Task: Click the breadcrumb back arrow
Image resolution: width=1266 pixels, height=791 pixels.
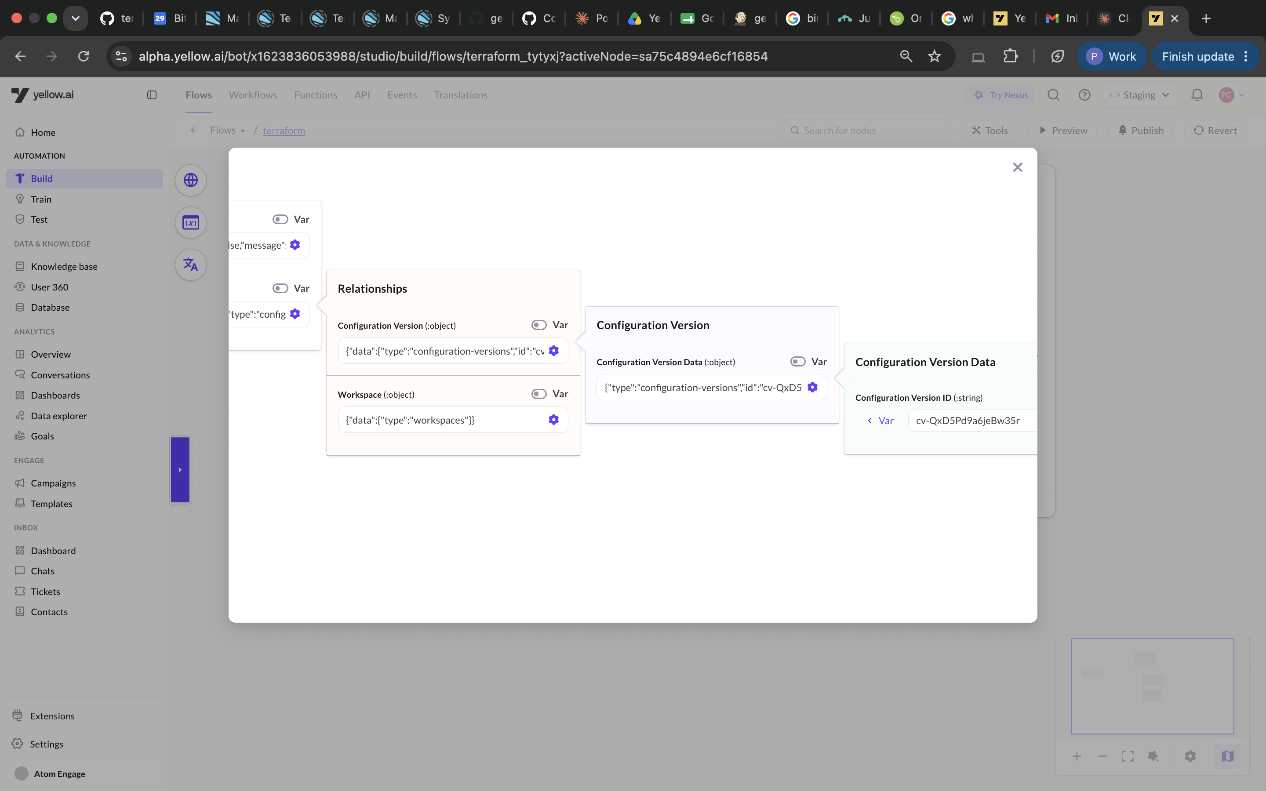Action: [194, 130]
